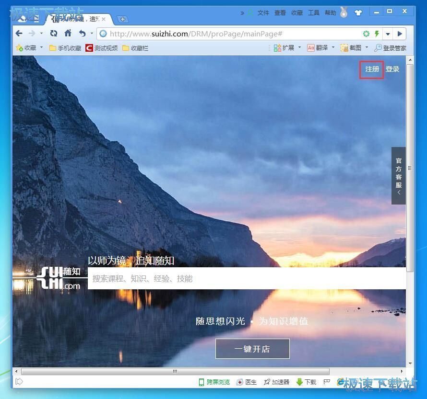Expand the 扩展 dropdown arrow
The image size is (427, 399).
299,47
